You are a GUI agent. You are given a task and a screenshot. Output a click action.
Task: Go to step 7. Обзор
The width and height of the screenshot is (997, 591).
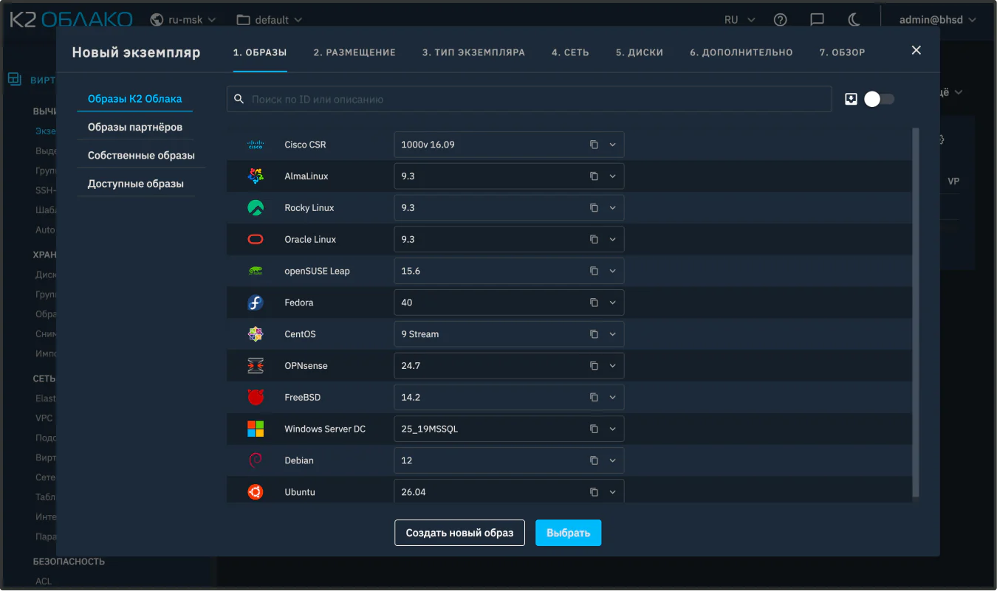842,52
